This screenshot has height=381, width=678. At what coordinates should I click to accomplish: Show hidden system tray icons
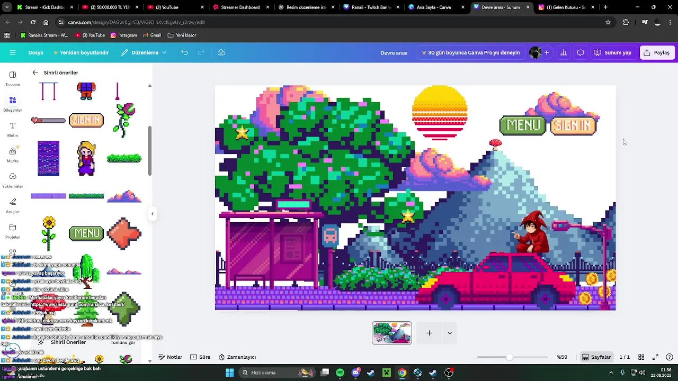611,373
